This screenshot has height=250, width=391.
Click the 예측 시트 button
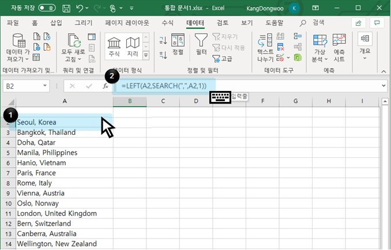point(339,48)
